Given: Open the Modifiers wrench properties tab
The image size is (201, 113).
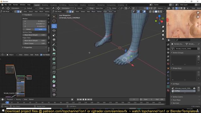Looking at the screenshot, I should tap(168, 72).
